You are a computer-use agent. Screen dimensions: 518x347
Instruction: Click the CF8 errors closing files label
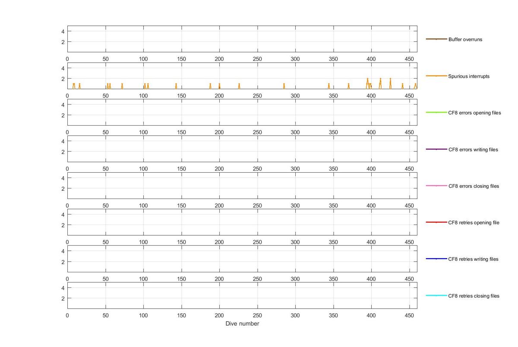pyautogui.click(x=474, y=186)
